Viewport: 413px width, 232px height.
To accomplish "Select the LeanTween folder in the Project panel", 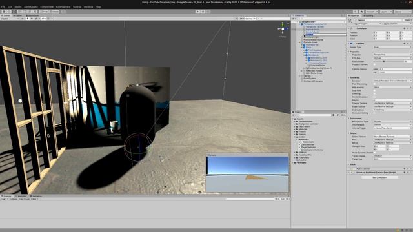I will 304,126.
